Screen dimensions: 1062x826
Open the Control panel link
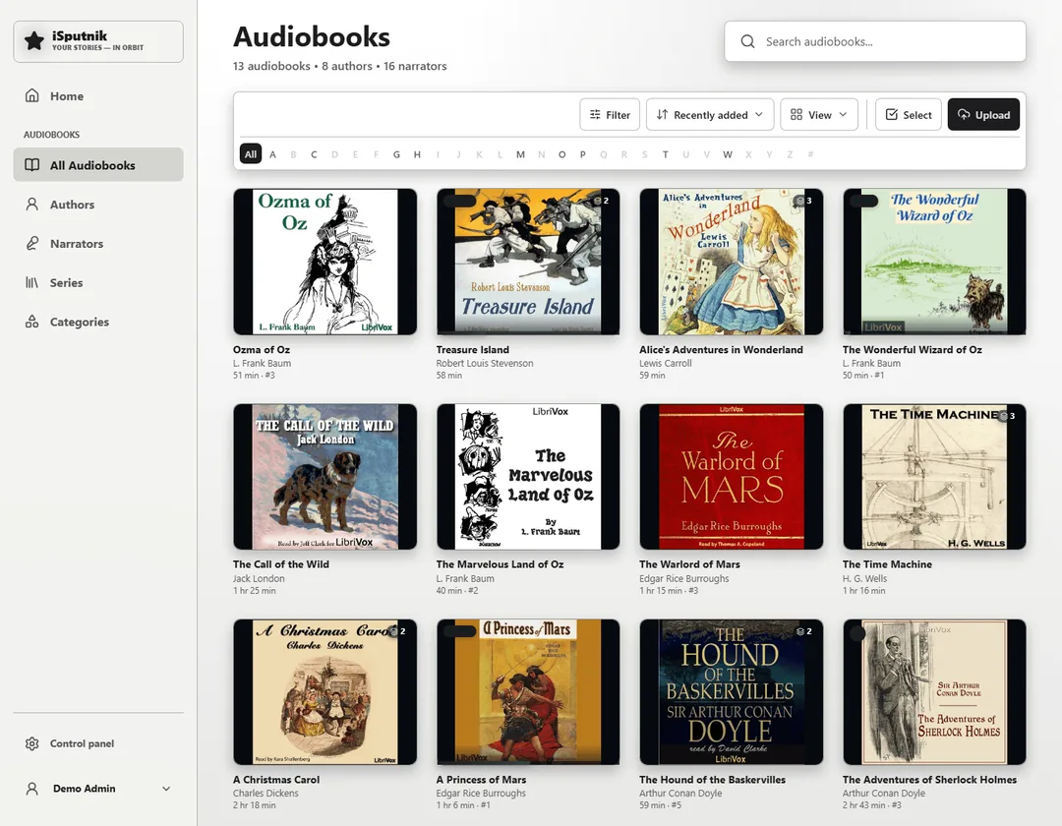pos(98,743)
